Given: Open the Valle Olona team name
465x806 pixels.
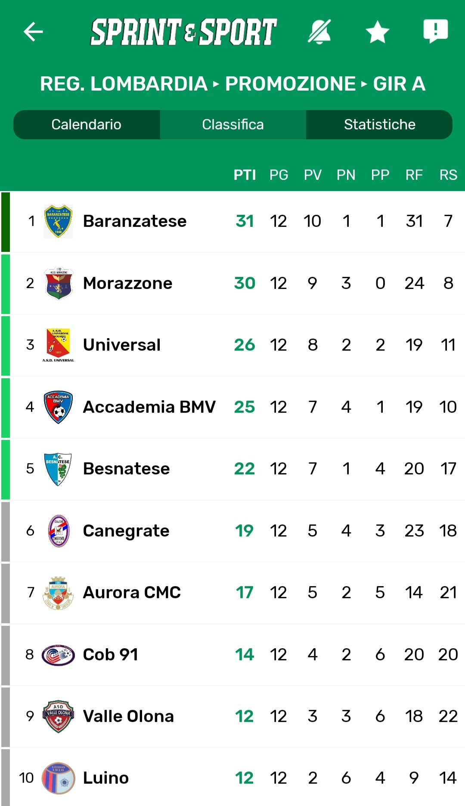Looking at the screenshot, I should pos(128,716).
